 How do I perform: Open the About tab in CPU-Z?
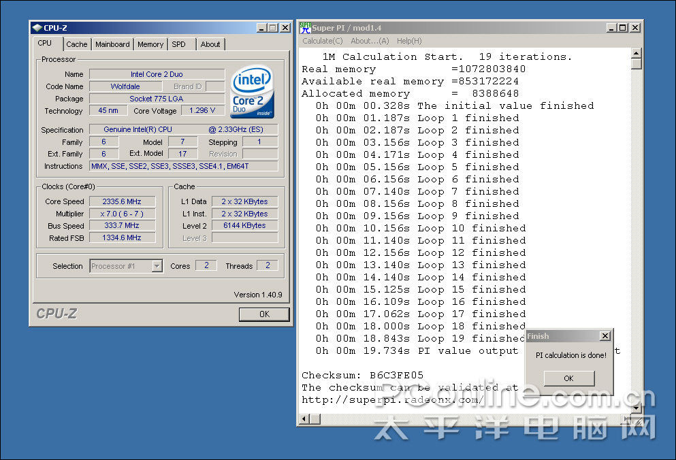210,44
